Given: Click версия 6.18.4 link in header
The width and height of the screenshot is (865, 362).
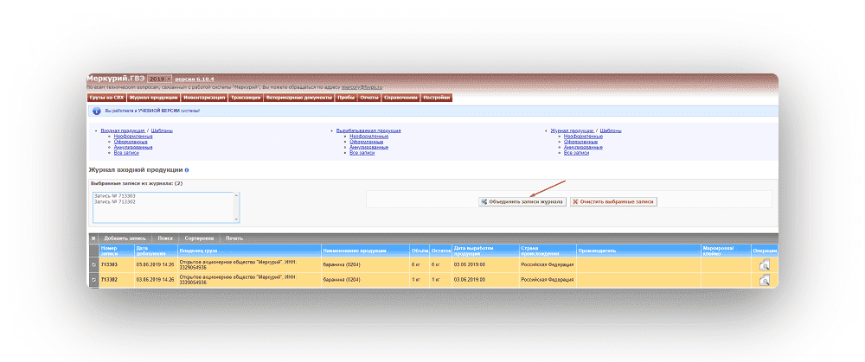Looking at the screenshot, I should (194, 79).
